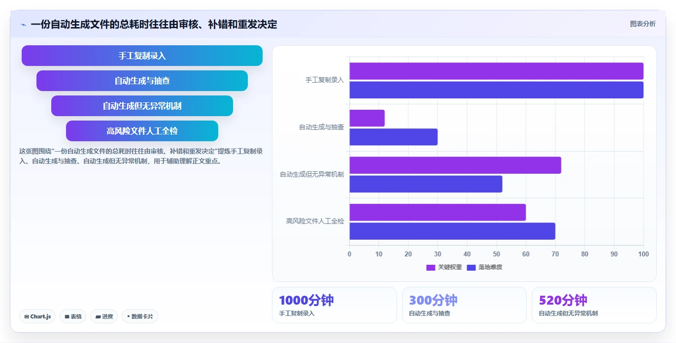Click y-axis label 自动生成但无异常机制
Screen dimensions: 676x343
312,174
